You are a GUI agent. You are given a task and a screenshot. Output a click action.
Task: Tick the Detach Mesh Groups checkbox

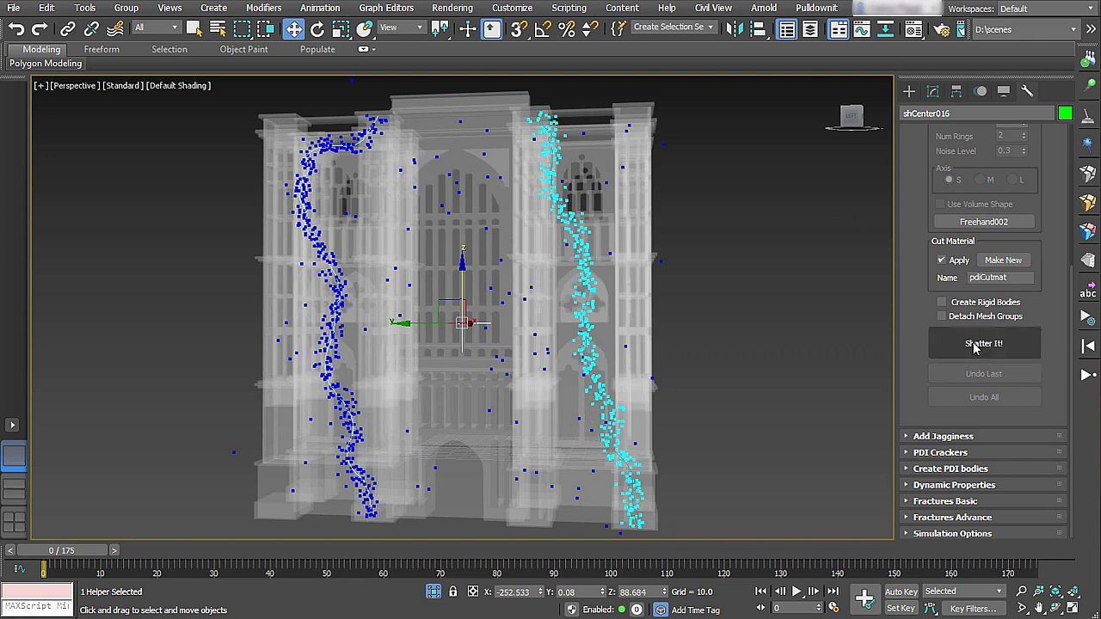(942, 316)
